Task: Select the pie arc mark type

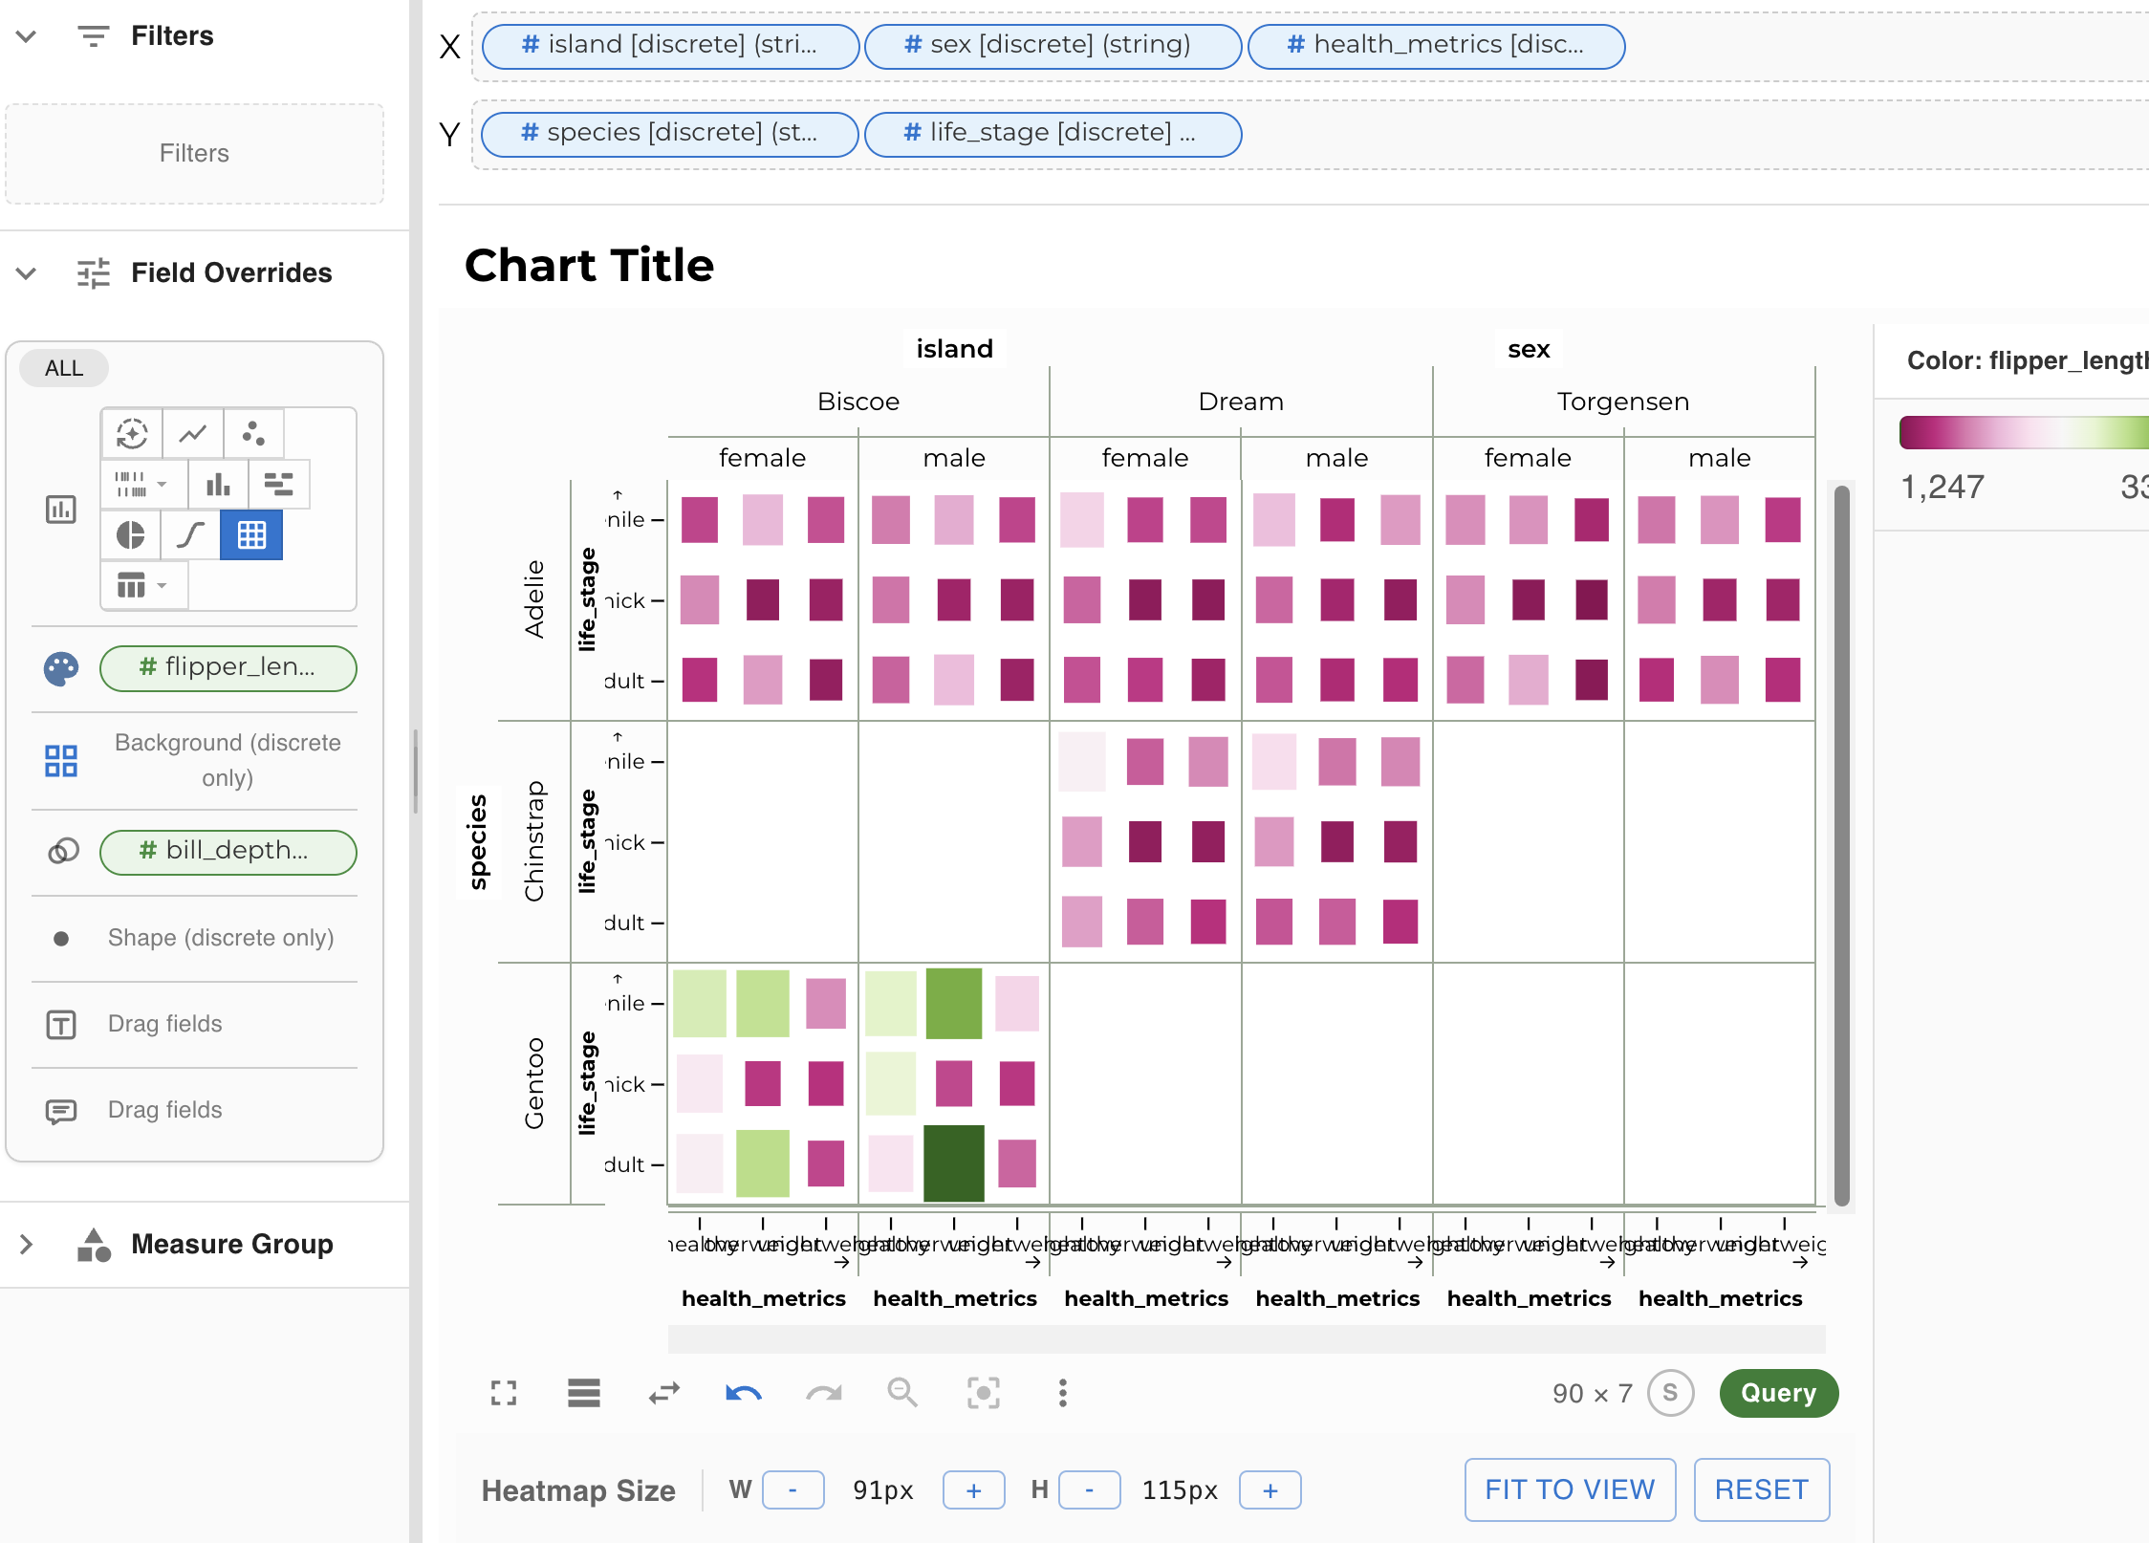Action: point(131,534)
